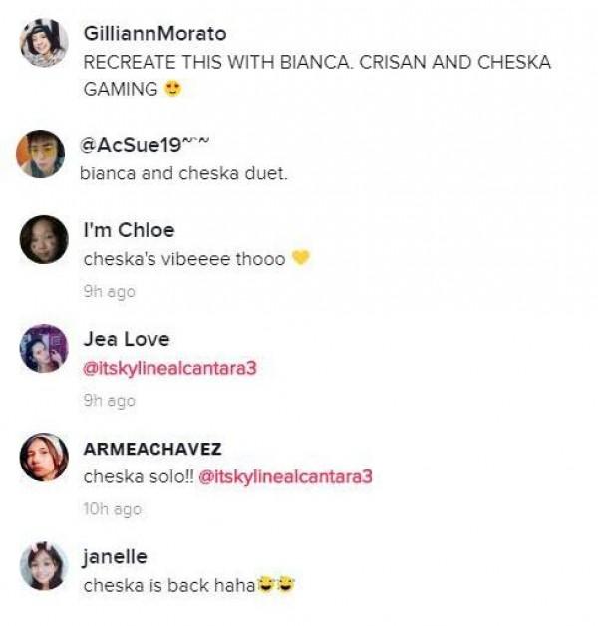Image resolution: width=598 pixels, height=626 pixels.
Task: Tap Jea Love's profile photo
Action: pyautogui.click(x=44, y=348)
